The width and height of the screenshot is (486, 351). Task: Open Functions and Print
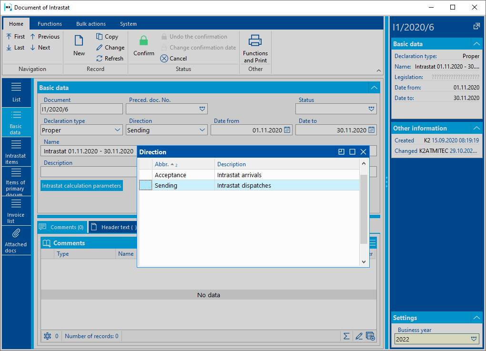[255, 49]
